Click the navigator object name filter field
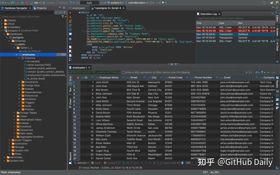This screenshot has width=280, height=175. [30, 17]
